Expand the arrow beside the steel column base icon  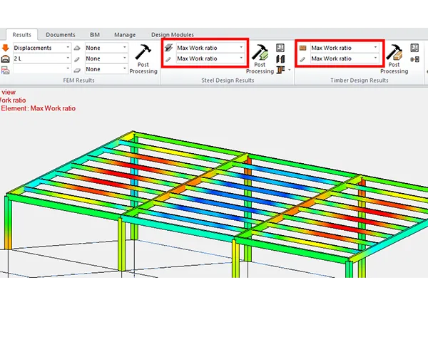coord(290,70)
